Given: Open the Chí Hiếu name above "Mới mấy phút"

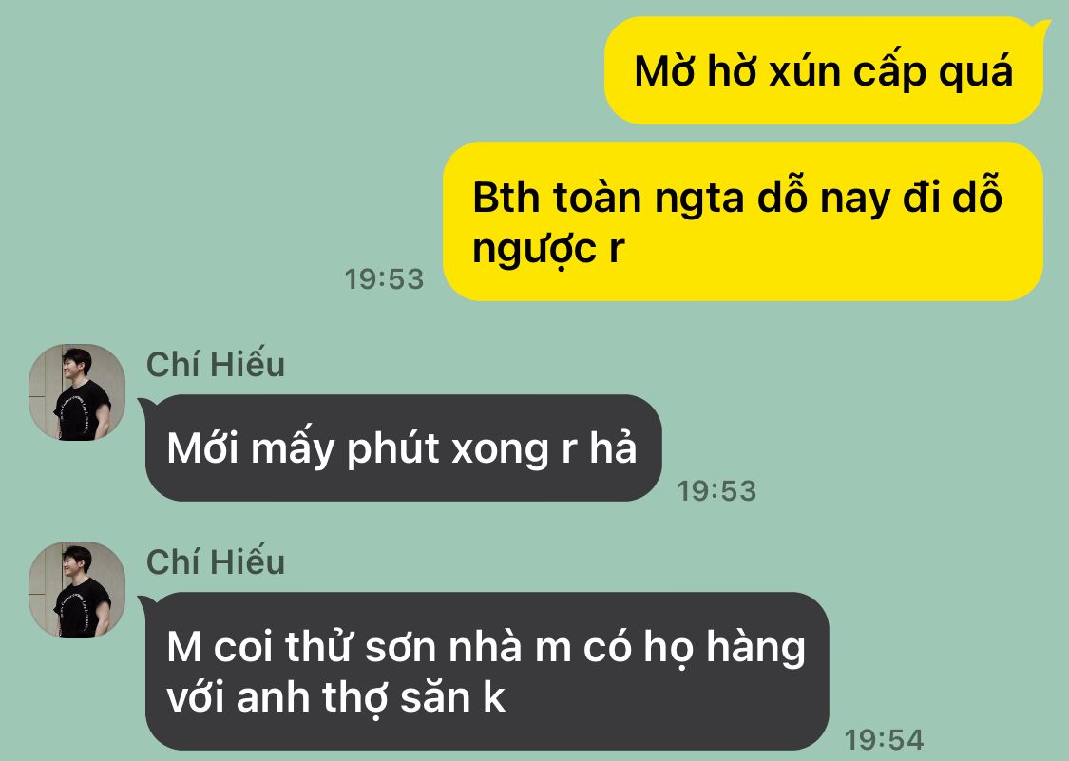Looking at the screenshot, I should pyautogui.click(x=216, y=364).
